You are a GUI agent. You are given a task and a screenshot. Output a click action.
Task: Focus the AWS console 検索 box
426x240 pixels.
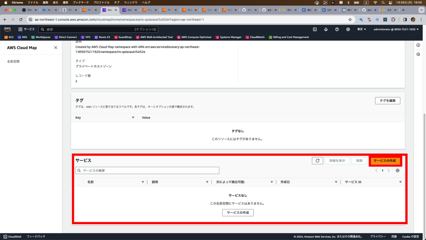(98, 29)
